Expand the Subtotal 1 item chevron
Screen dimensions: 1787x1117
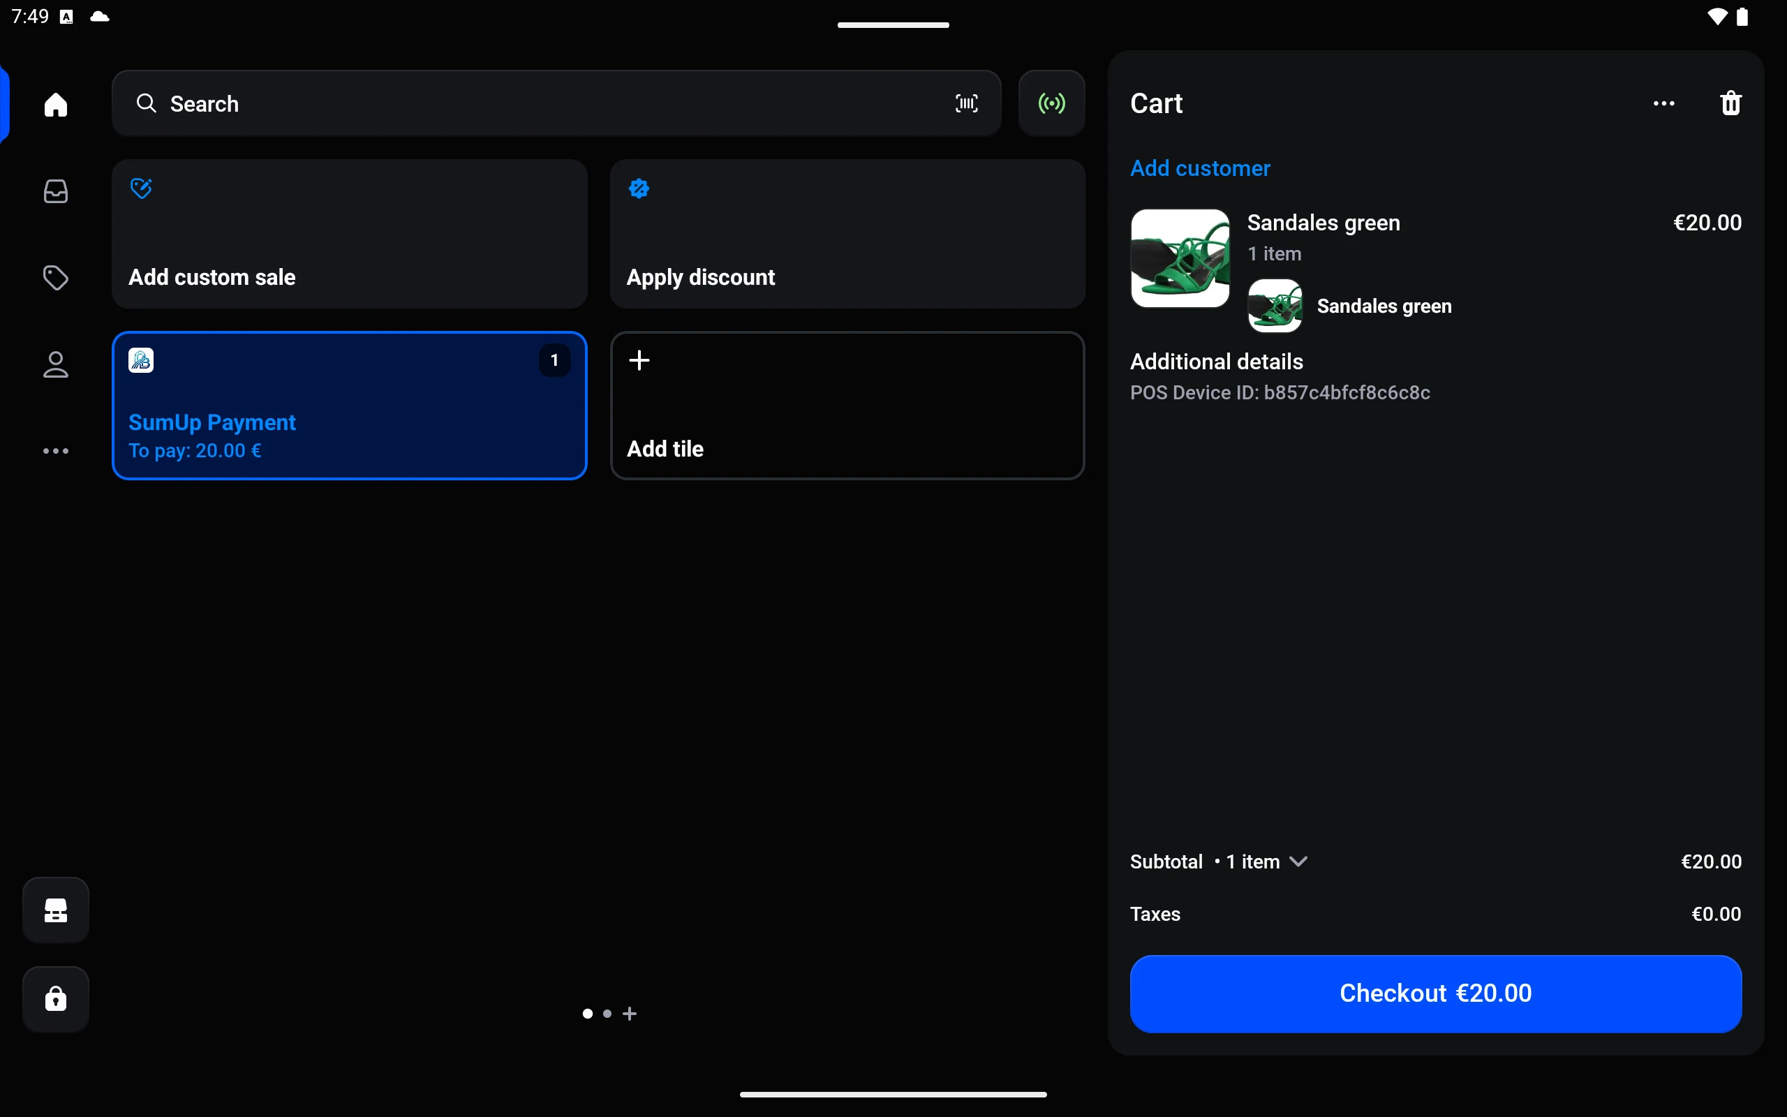1298,861
